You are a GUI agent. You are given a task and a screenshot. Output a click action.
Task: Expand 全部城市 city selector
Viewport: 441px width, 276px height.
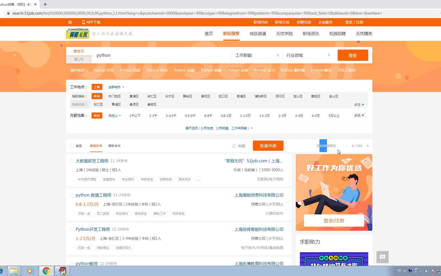pos(116,87)
